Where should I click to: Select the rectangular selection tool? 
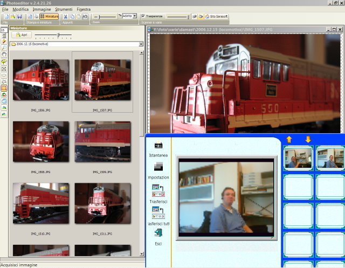click(4, 88)
